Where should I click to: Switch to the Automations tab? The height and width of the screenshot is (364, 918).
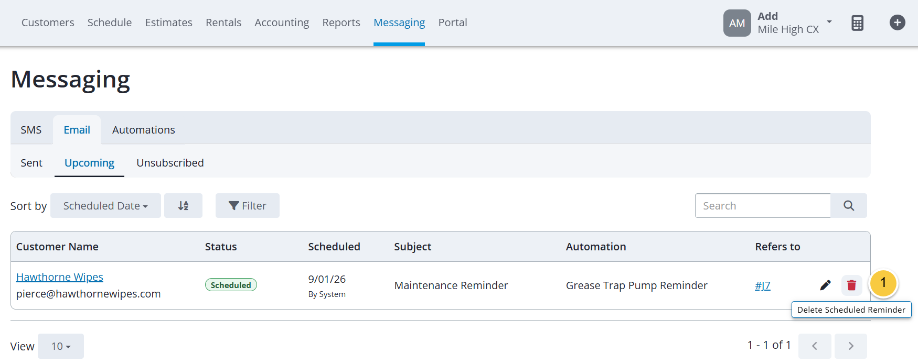[x=144, y=130]
